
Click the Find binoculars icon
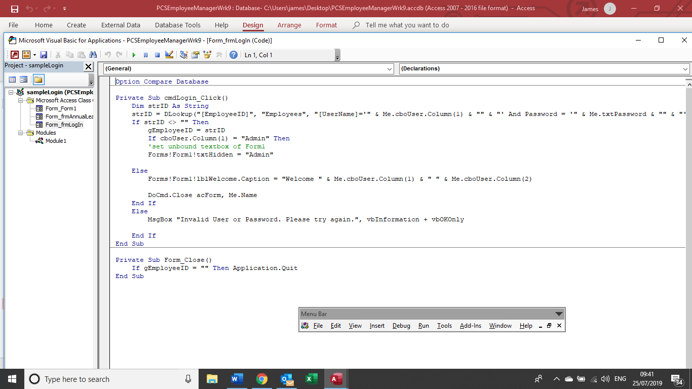pos(93,55)
